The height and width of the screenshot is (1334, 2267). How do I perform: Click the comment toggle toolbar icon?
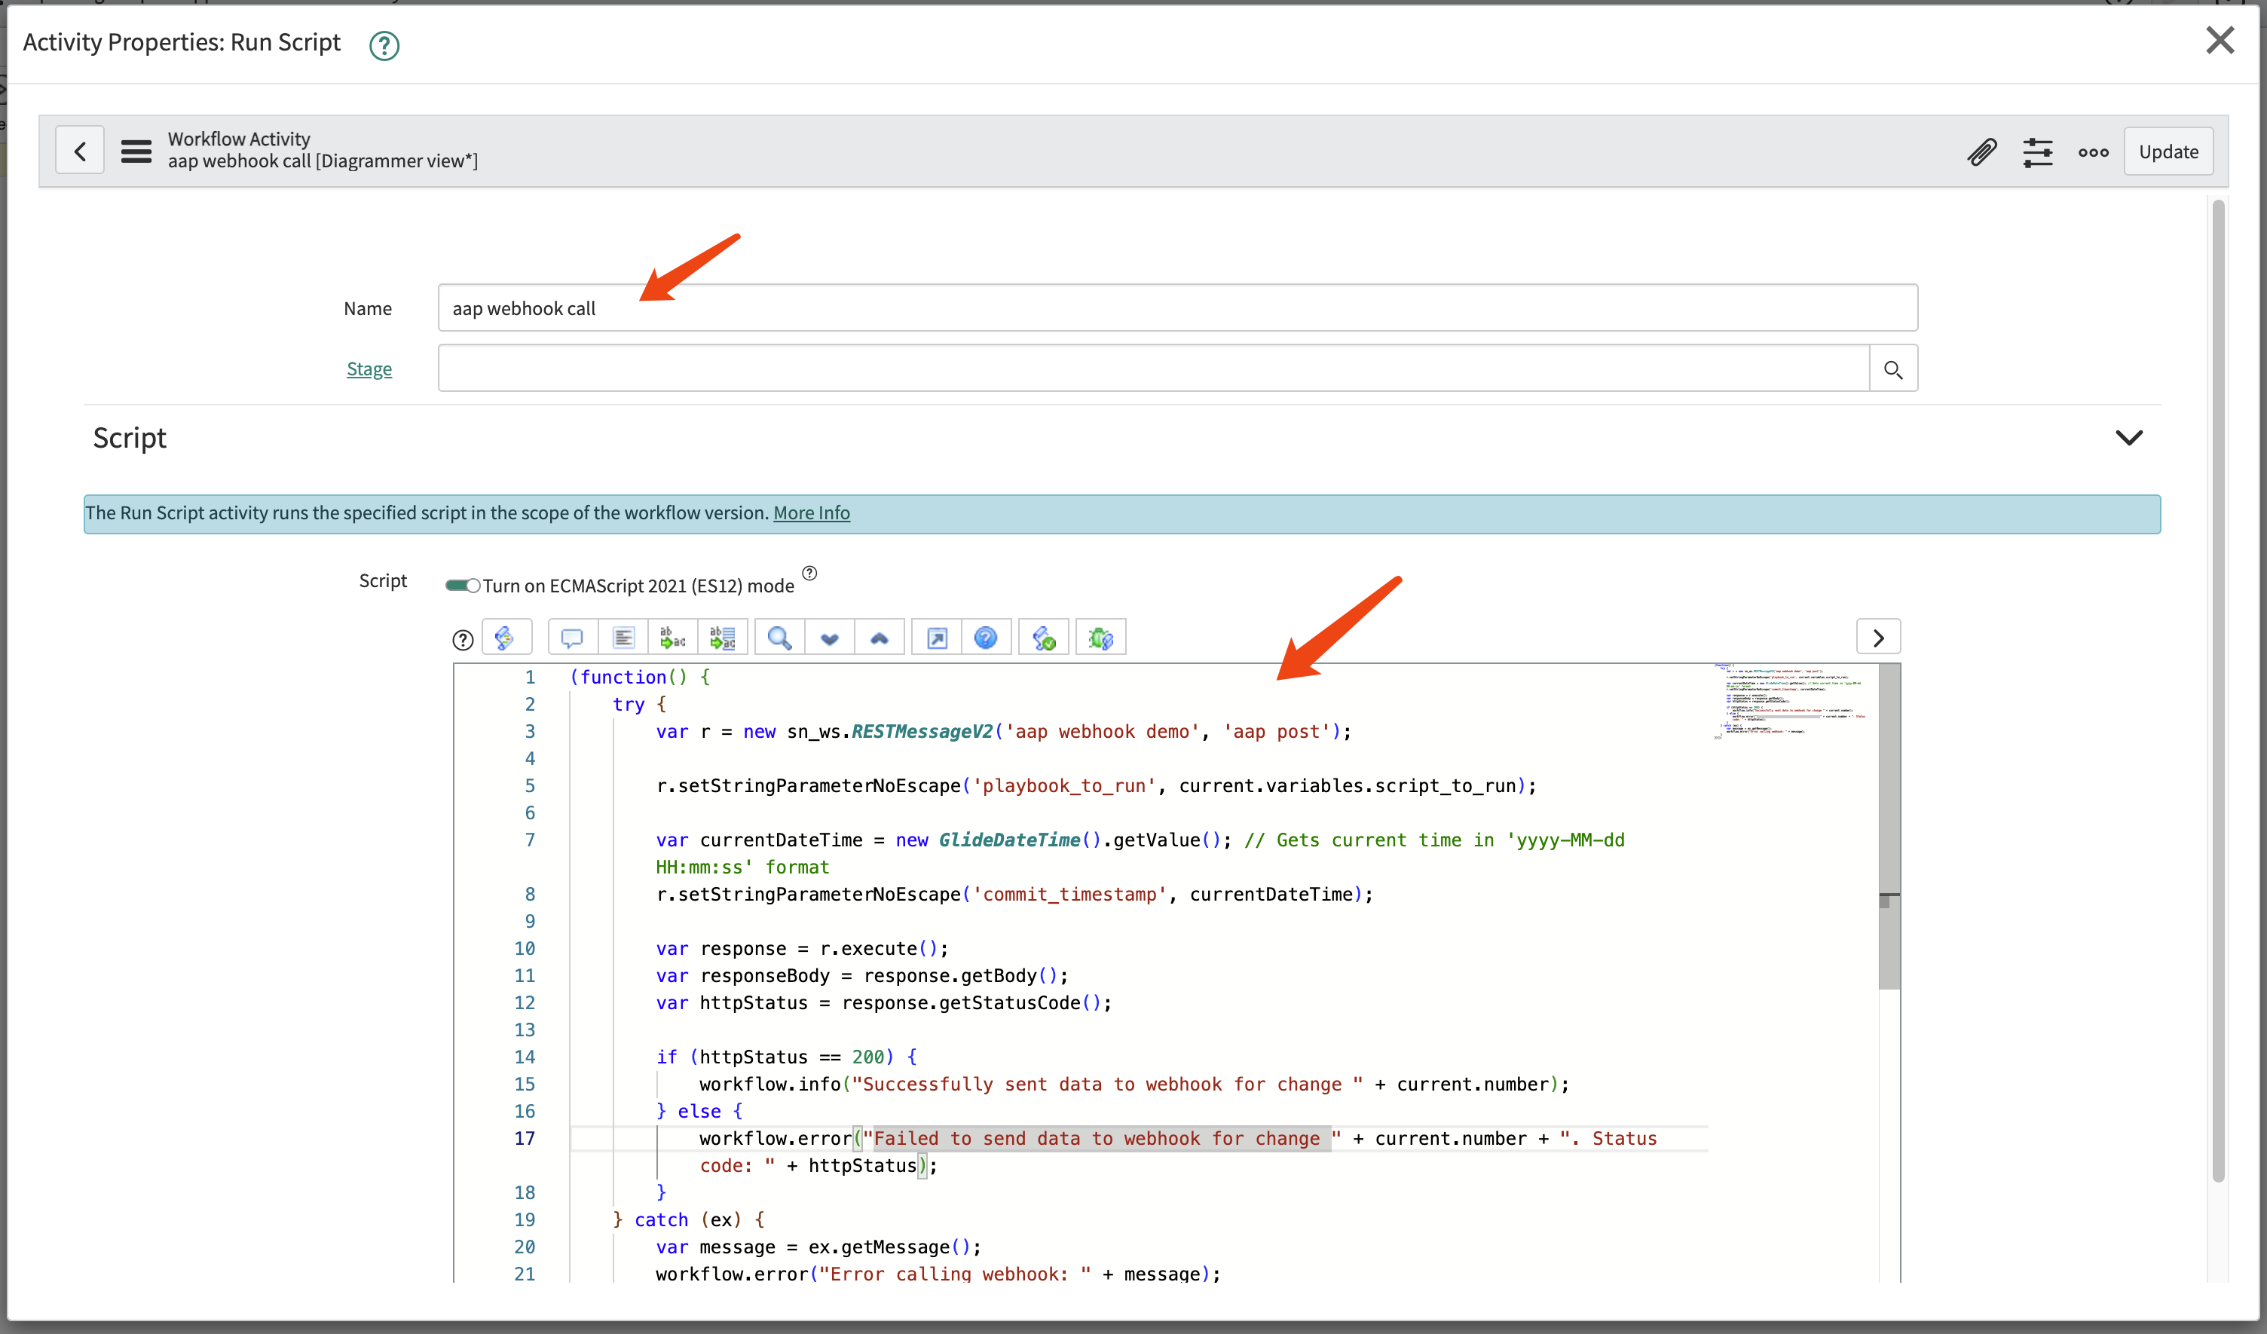(572, 638)
